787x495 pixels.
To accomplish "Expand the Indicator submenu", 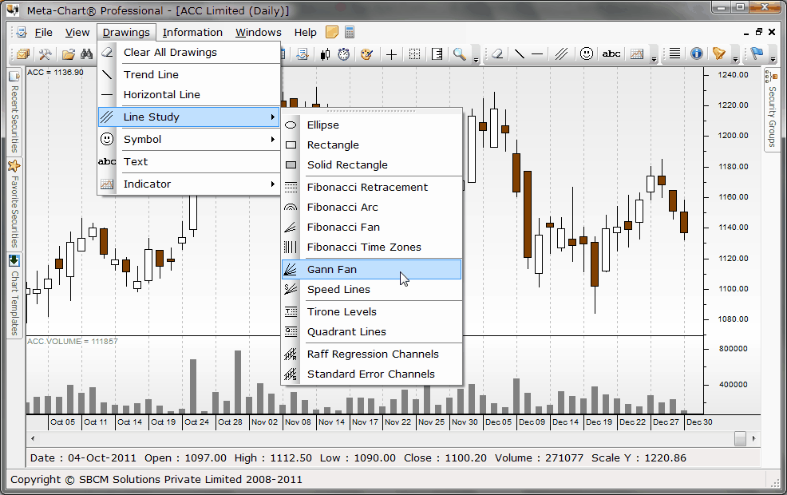I will (189, 184).
